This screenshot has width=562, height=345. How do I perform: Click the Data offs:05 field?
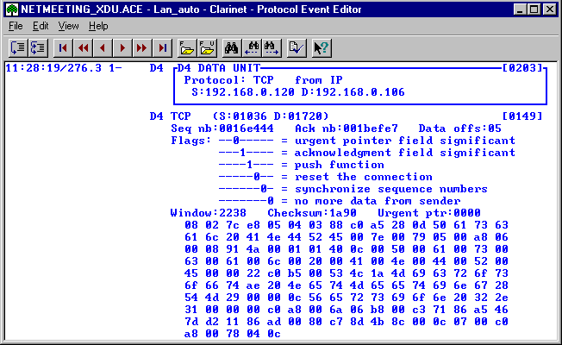click(x=459, y=129)
